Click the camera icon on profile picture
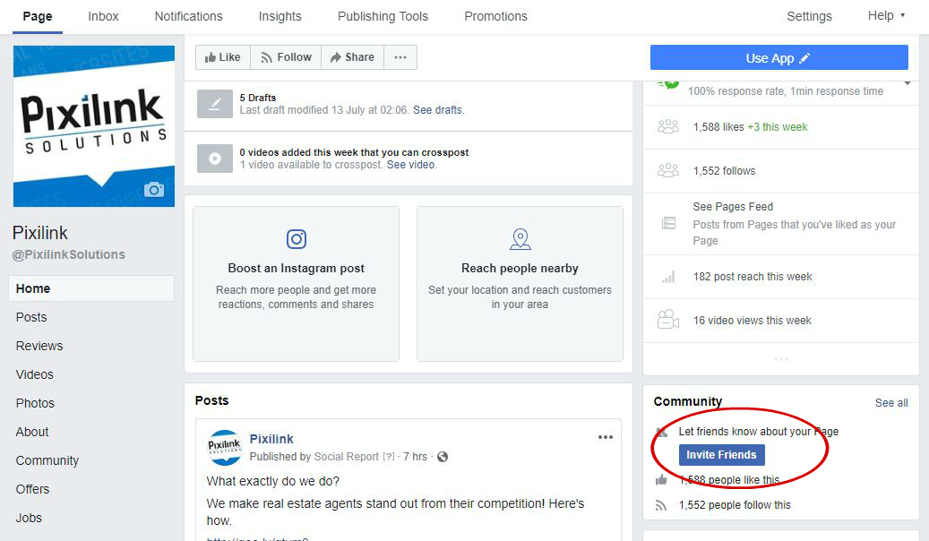 [x=154, y=190]
